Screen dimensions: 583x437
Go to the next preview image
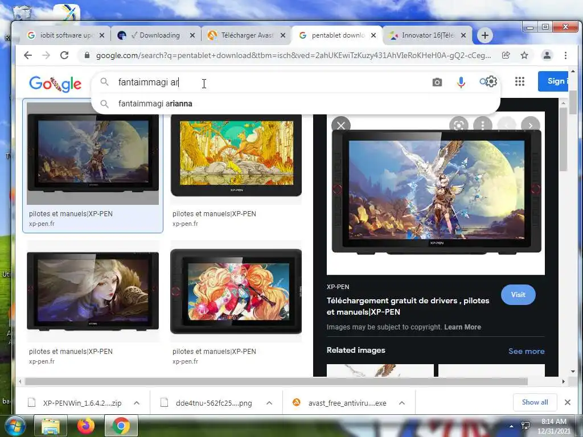point(531,126)
